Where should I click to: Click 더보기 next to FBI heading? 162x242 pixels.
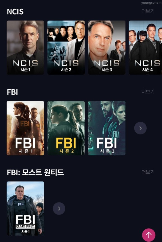[x=148, y=92]
